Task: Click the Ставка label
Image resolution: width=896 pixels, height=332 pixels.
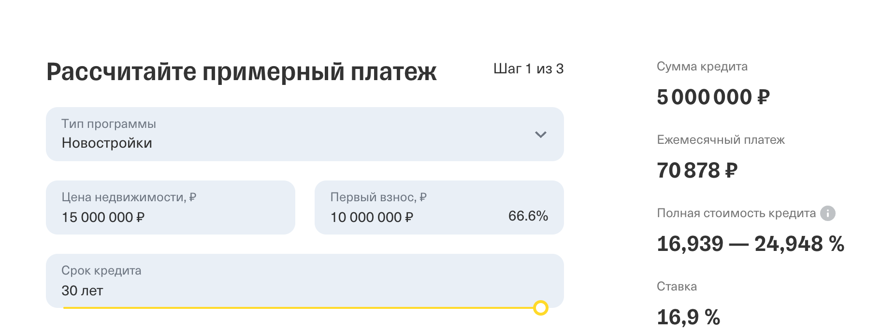Action: pos(677,287)
